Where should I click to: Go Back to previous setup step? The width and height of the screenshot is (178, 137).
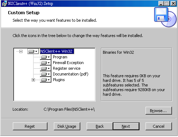click(100, 126)
